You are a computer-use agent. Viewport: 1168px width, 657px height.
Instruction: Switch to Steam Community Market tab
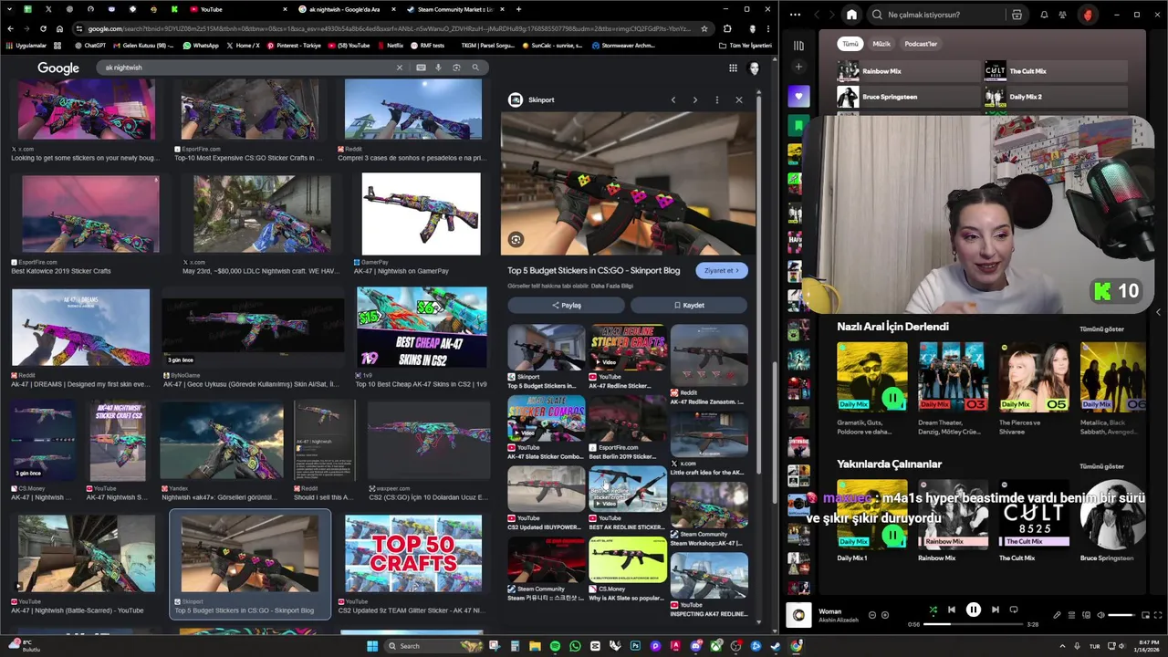coord(454,9)
